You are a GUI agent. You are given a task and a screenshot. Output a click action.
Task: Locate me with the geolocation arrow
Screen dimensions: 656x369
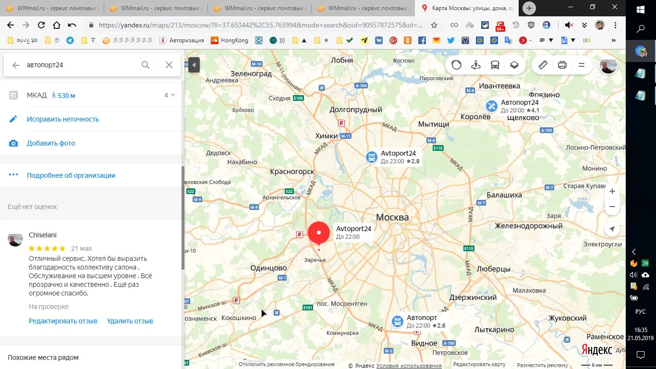click(612, 229)
